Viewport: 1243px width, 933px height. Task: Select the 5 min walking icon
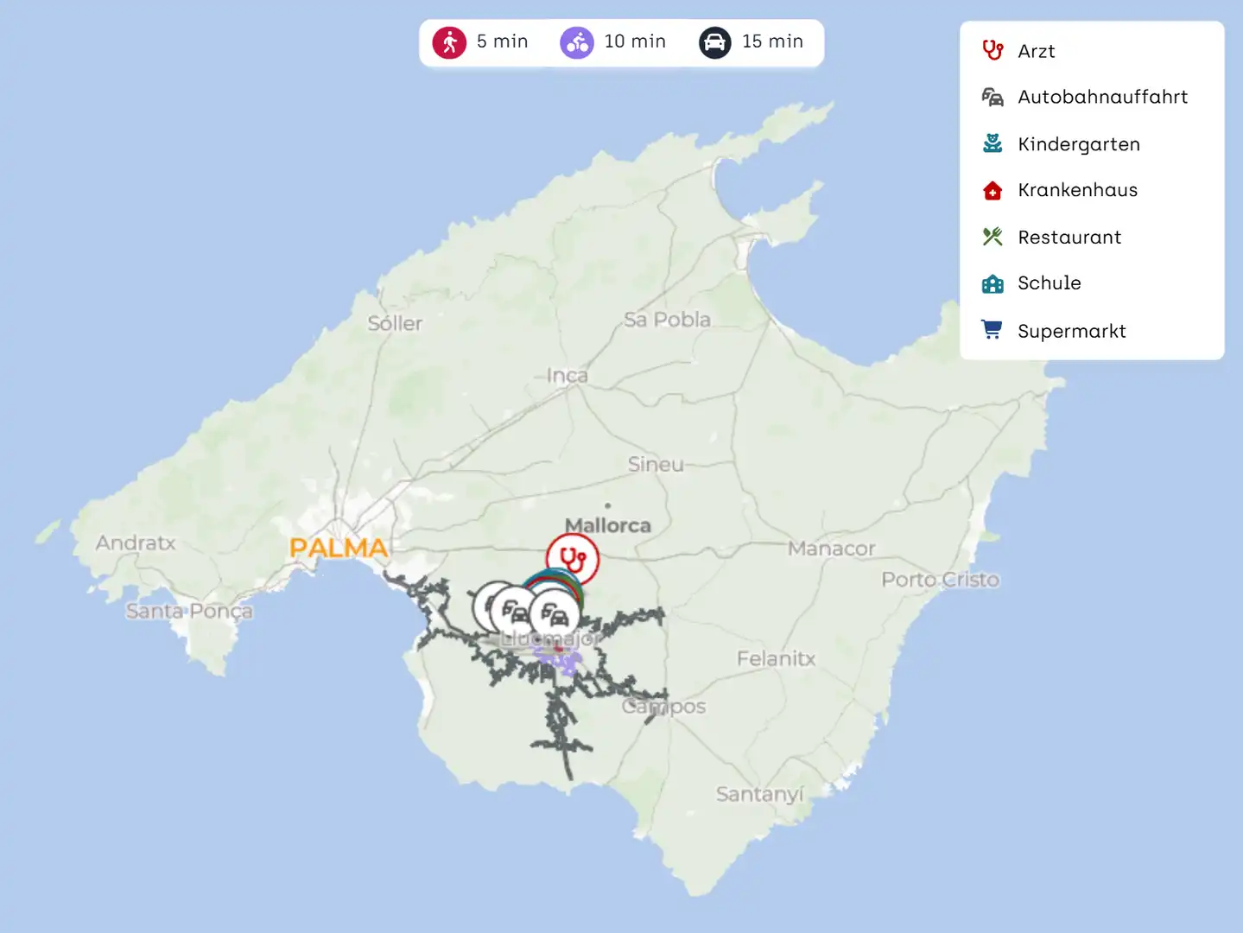click(x=449, y=42)
